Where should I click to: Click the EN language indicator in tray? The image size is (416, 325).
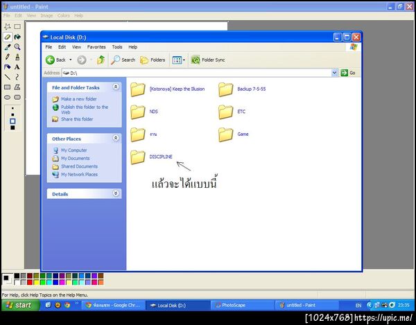(x=358, y=306)
